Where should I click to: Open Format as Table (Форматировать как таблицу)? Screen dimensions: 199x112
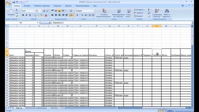pyautogui.click(x=118, y=13)
